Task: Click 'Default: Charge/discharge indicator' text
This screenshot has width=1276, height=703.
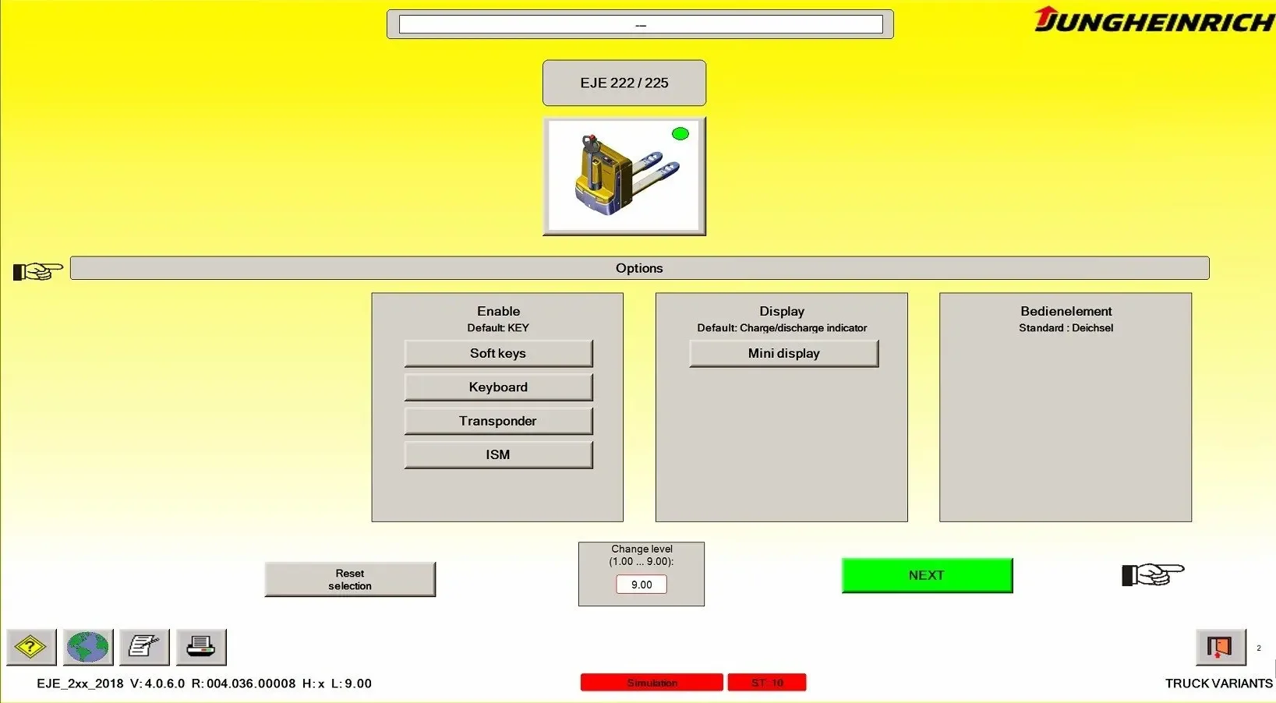Action: click(x=782, y=328)
